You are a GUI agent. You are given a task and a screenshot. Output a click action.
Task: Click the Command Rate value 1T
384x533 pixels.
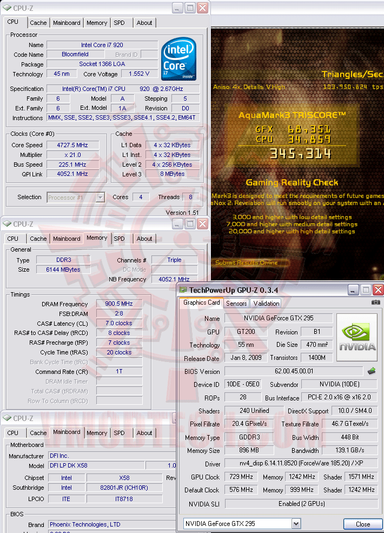119,372
